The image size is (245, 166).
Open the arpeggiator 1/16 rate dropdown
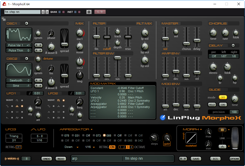(94, 147)
